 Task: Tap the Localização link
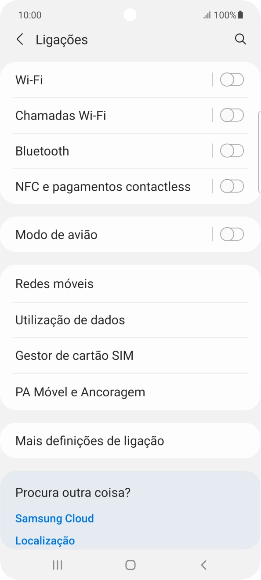point(44,540)
